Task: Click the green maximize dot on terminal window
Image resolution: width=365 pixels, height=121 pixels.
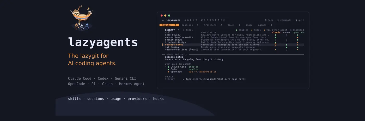Action: pos(169,16)
